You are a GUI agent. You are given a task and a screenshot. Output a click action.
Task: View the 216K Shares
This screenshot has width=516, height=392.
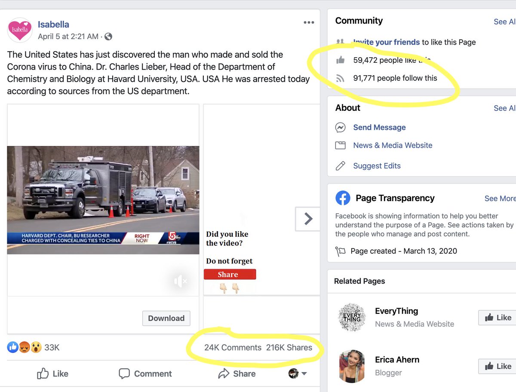[x=289, y=348]
